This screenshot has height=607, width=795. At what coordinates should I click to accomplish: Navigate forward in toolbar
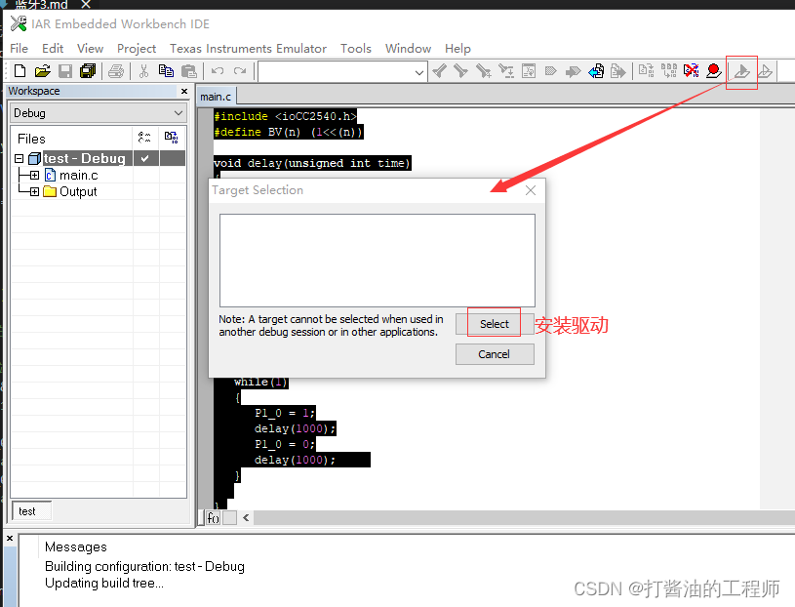618,71
